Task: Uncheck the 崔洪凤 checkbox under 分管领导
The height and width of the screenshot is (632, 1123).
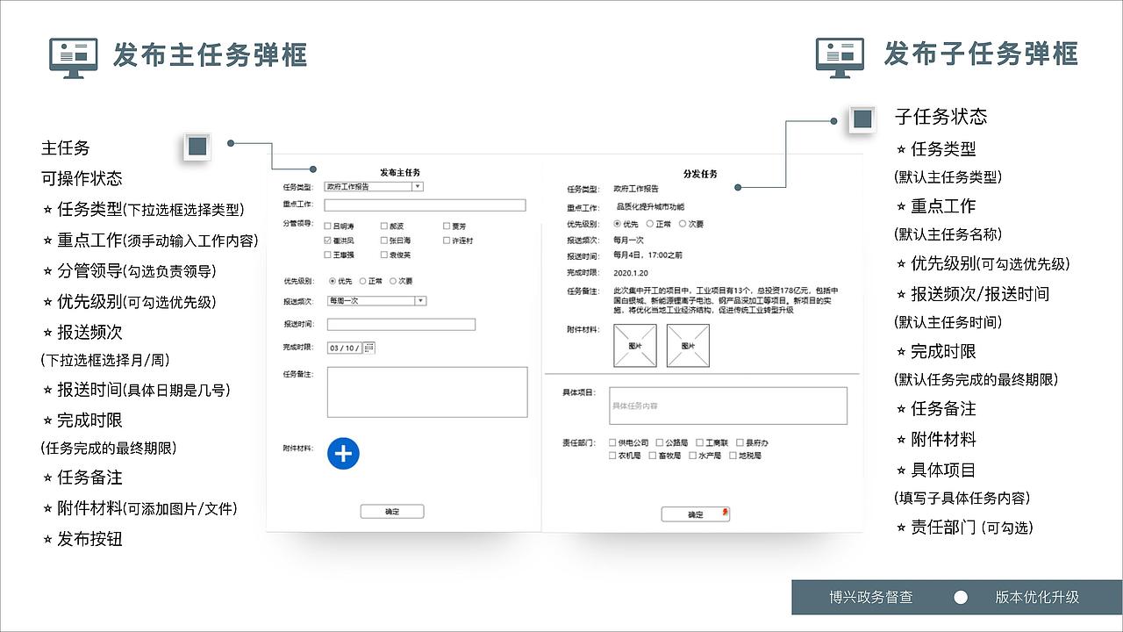Action: coord(327,241)
